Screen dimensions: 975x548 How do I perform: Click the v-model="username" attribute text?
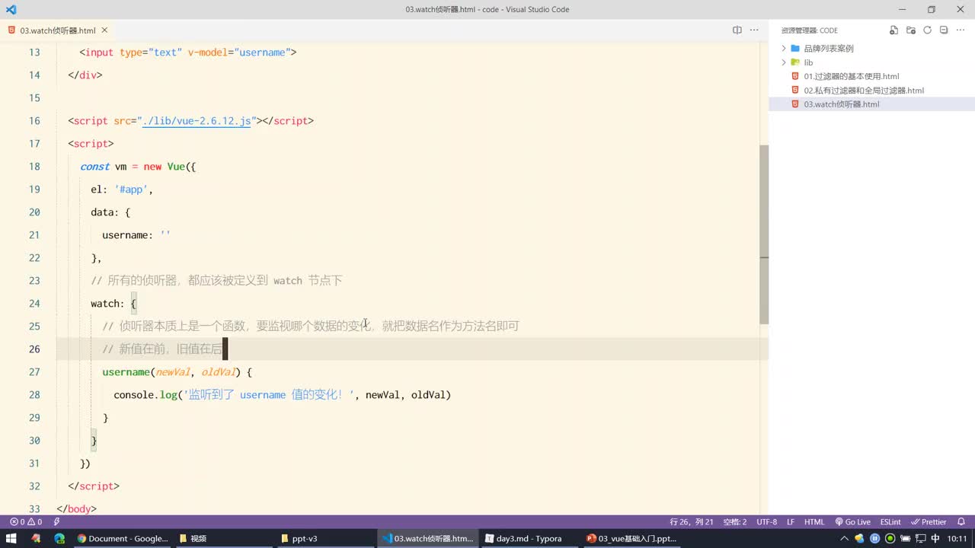238,53
